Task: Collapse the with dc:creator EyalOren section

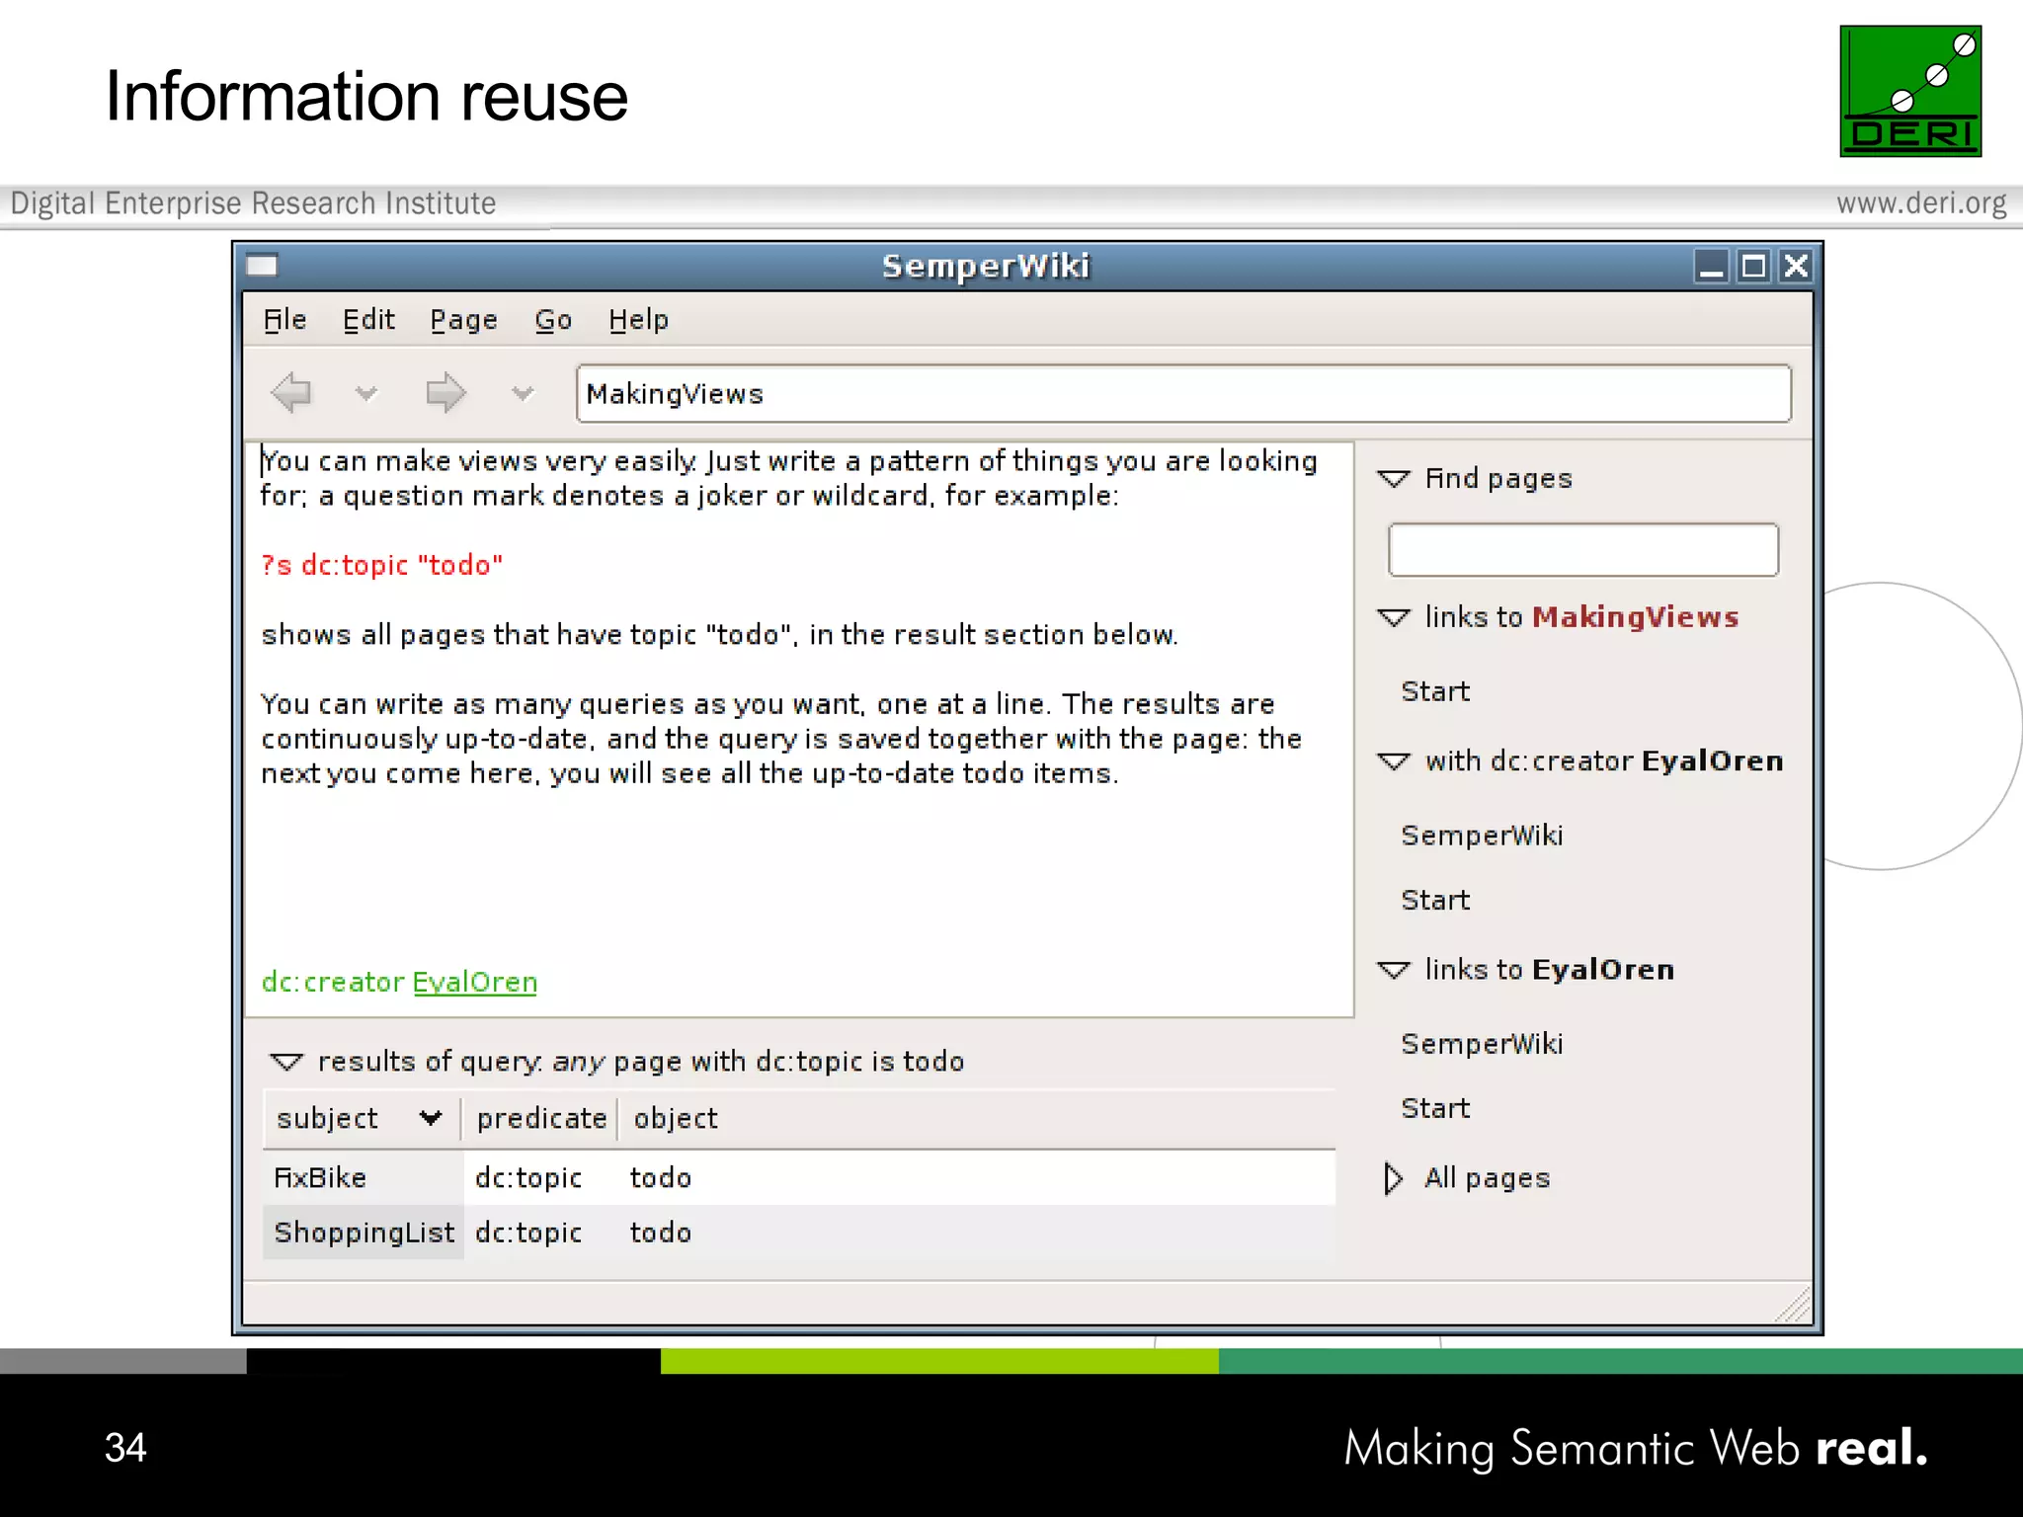Action: [x=1394, y=761]
